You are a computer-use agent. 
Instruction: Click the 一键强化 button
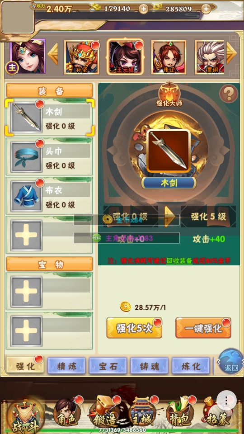click(x=203, y=328)
